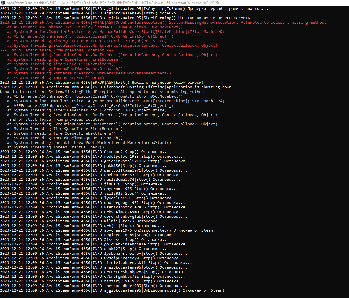Select the an6hput0x6zs3hc Stop() line
Viewport: 349px width, 298px height.
(x=93, y=175)
